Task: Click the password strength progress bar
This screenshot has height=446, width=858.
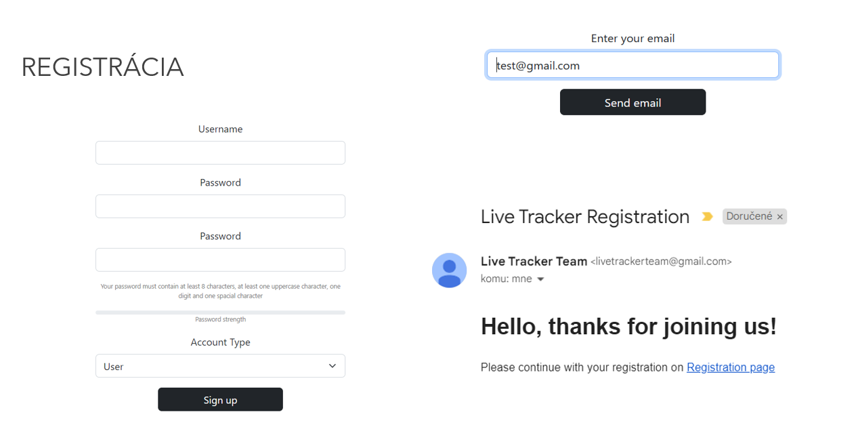Action: click(x=220, y=312)
